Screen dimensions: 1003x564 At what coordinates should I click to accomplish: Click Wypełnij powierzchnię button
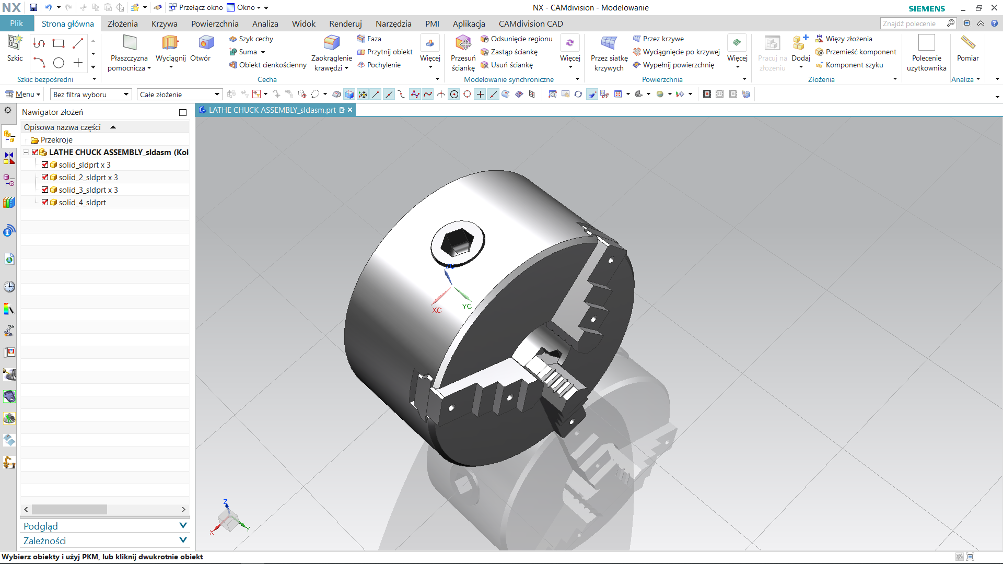tap(673, 65)
